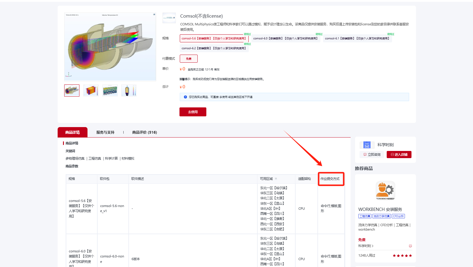The height and width of the screenshot is (267, 473).
Task: Open the WORKBENCH 安装服务 product title
Action: point(380,209)
